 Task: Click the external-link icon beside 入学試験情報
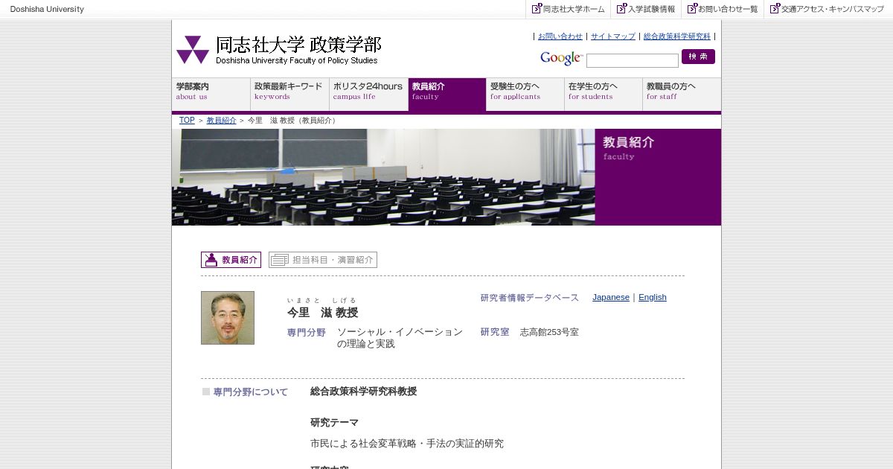point(621,9)
